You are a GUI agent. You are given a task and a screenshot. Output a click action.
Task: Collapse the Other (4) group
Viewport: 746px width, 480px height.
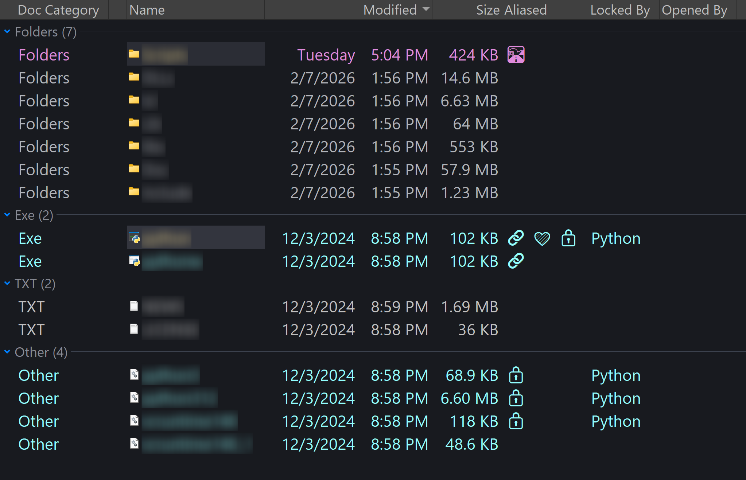pos(7,352)
